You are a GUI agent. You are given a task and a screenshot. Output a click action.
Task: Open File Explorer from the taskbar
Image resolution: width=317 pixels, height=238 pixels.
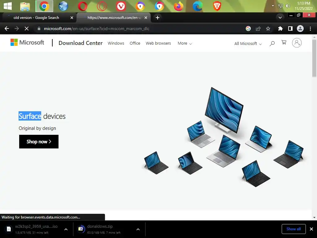click(25, 6)
